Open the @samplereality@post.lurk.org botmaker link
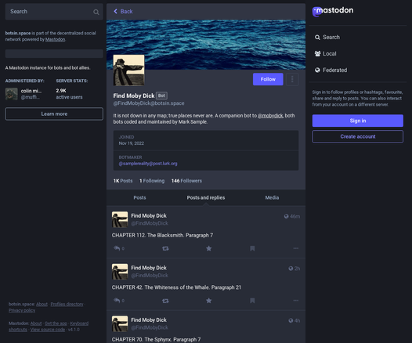 click(x=148, y=164)
